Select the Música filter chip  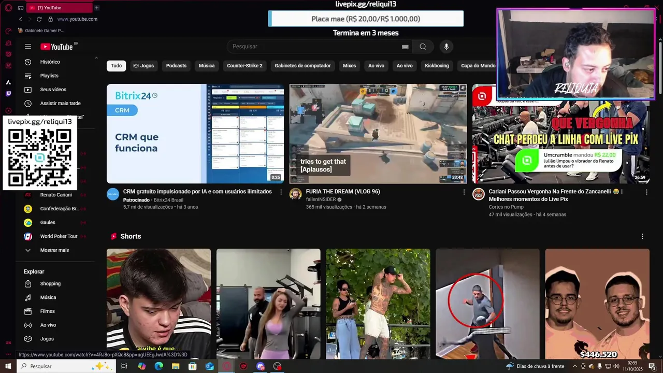coord(207,66)
